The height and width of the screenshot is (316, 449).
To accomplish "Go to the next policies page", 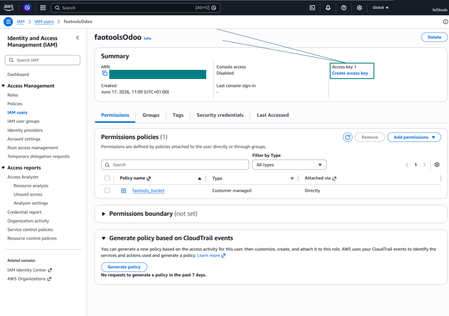I will click(424, 165).
